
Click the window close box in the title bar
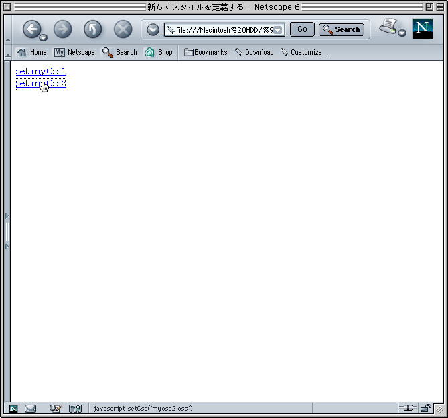pos(7,7)
